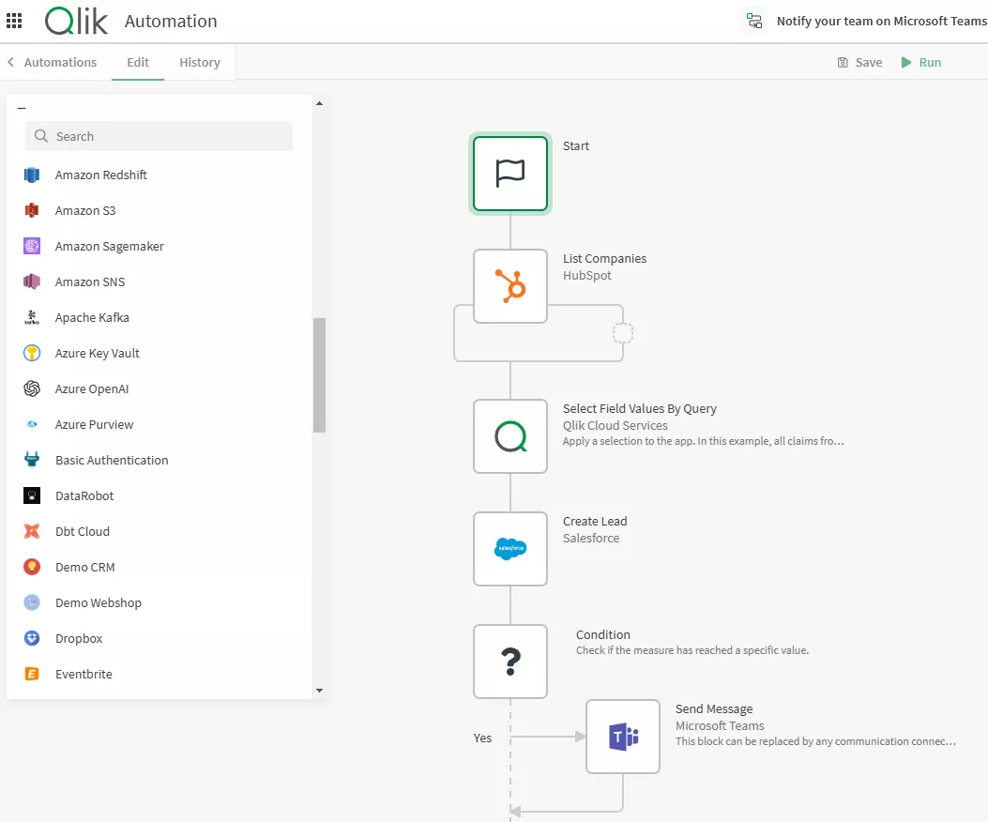Click the Salesforce icon on Create Lead block
Viewport: 988px width, 822px height.
click(509, 549)
